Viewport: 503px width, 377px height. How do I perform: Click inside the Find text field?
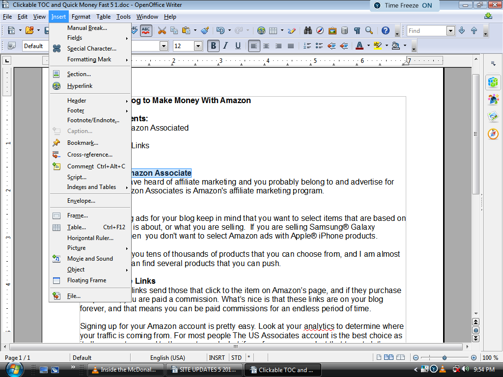[426, 31]
